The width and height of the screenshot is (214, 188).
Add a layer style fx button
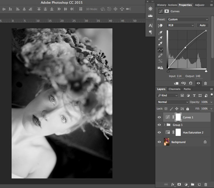click(x=173, y=184)
